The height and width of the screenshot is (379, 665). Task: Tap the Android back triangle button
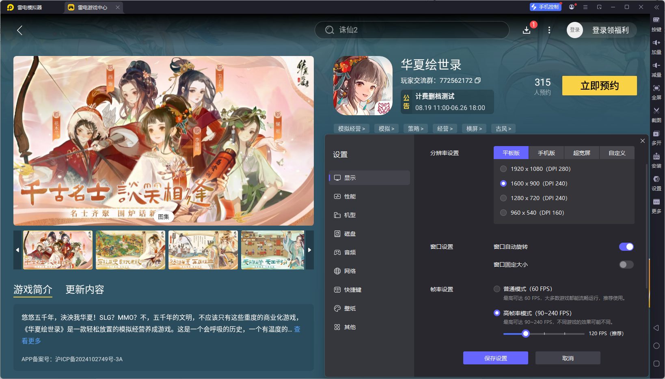[656, 328]
